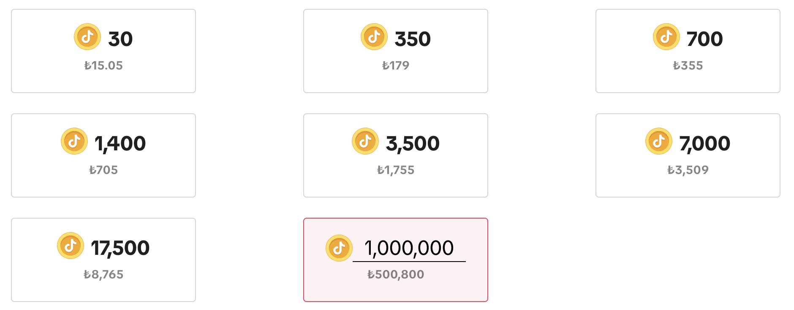This screenshot has height=310, width=794.
Task: Click the coin icon beside 7,000
Action: point(659,141)
